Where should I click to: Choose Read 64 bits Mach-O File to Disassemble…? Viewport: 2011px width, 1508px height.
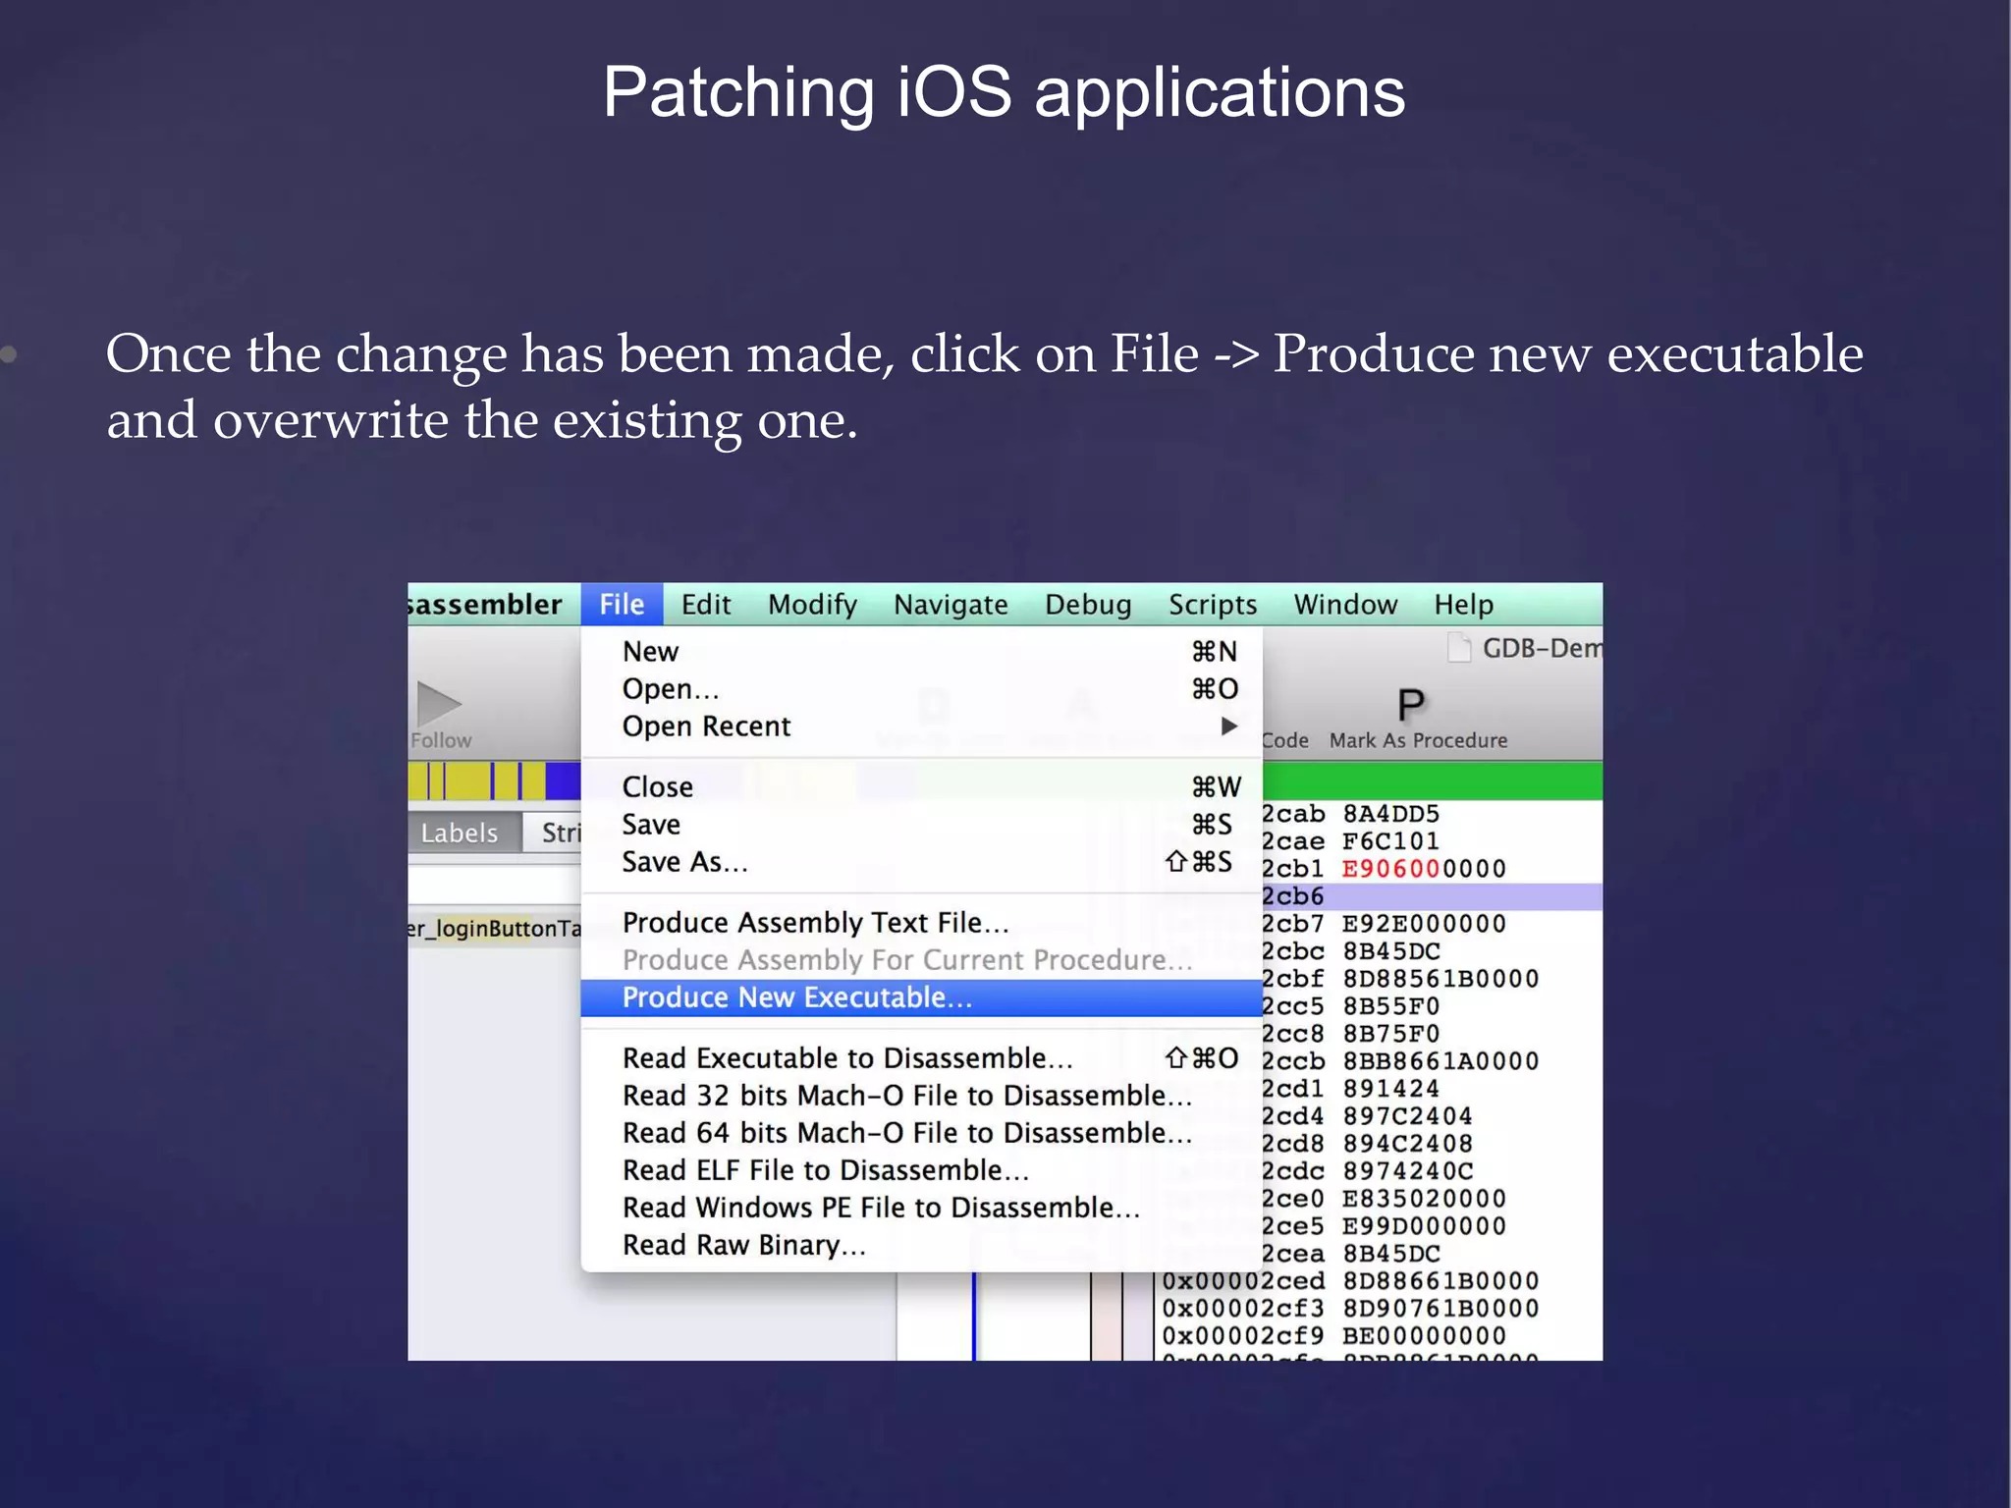[x=921, y=1132]
